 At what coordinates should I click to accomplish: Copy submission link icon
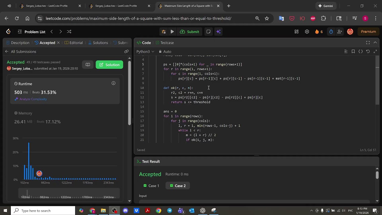point(126,52)
